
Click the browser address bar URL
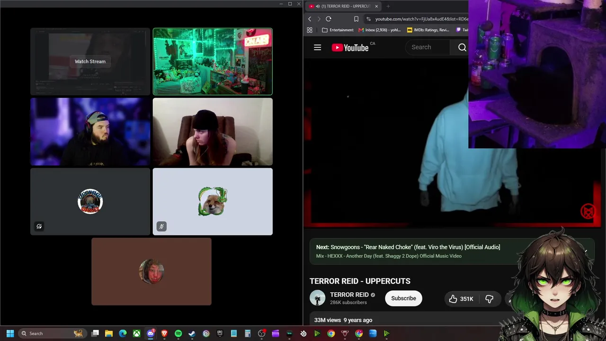click(x=421, y=19)
